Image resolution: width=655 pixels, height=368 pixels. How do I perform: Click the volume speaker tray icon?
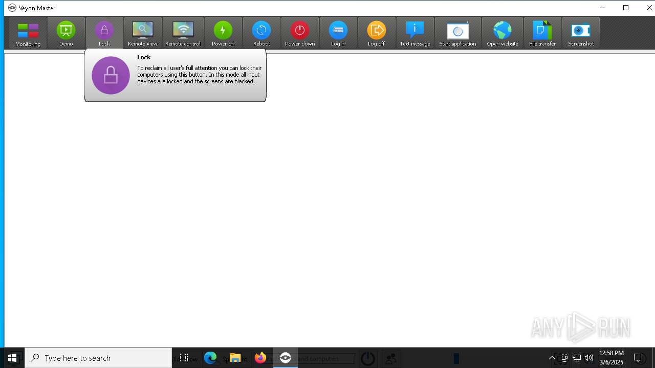click(589, 358)
